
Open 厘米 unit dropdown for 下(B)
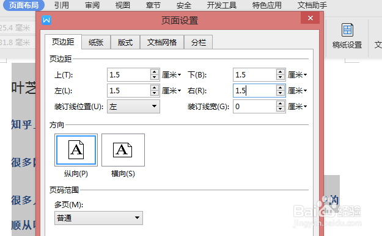click(298, 74)
